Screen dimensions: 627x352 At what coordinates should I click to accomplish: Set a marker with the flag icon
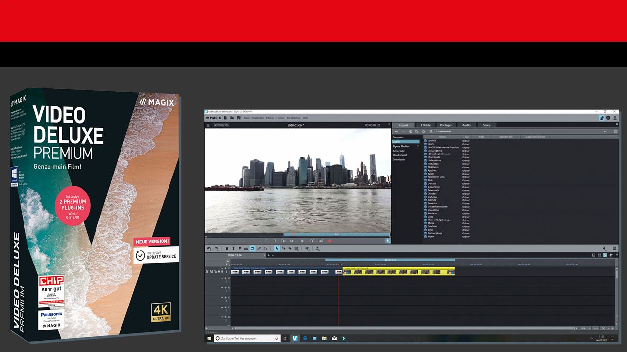(x=240, y=248)
